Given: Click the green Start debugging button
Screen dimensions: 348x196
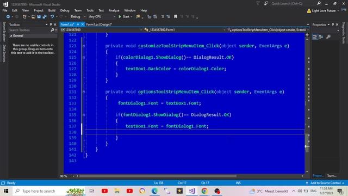Looking at the screenshot, I should 124,17.
